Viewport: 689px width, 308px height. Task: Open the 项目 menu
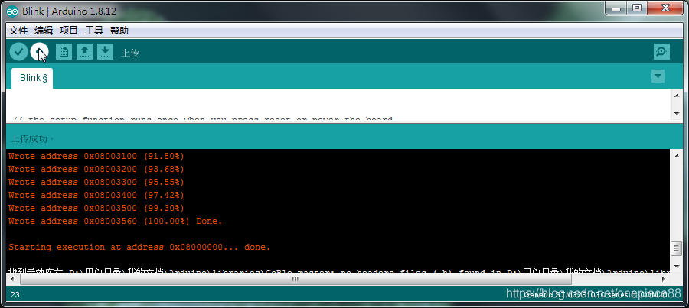(x=69, y=31)
